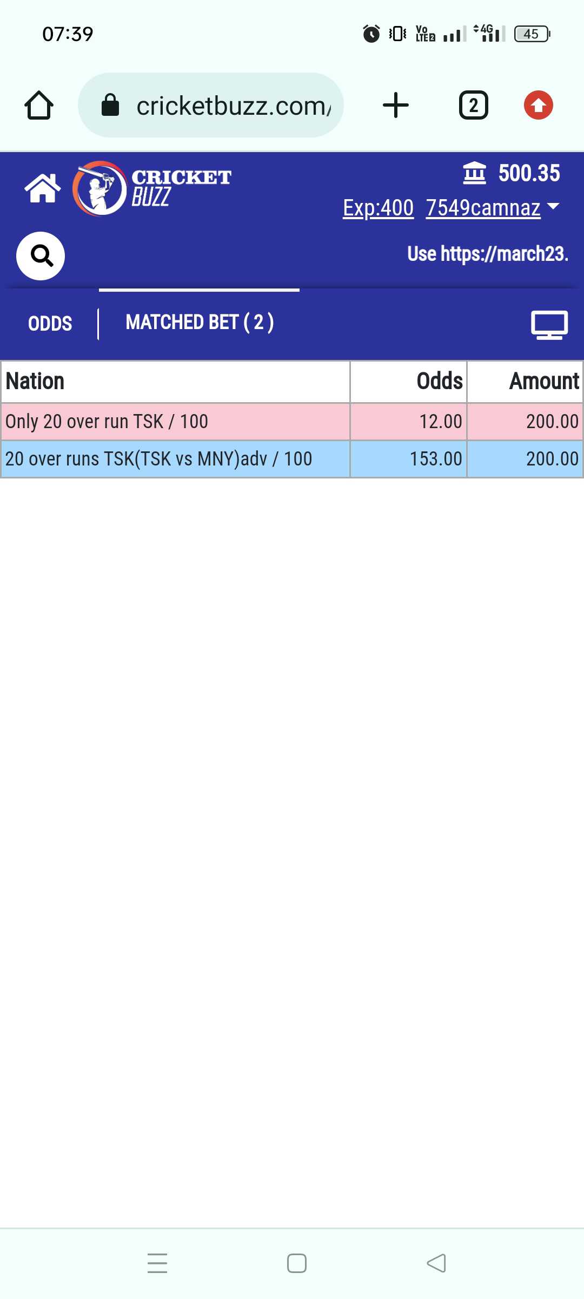
Task: Select the 20 over runs TSK adv row
Action: pos(292,459)
